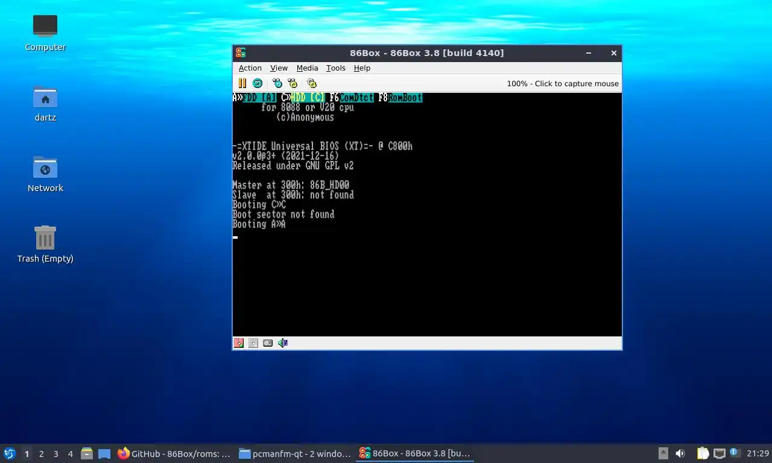Select the Trash (Empty) desktop icon
The image size is (772, 463).
coord(45,244)
